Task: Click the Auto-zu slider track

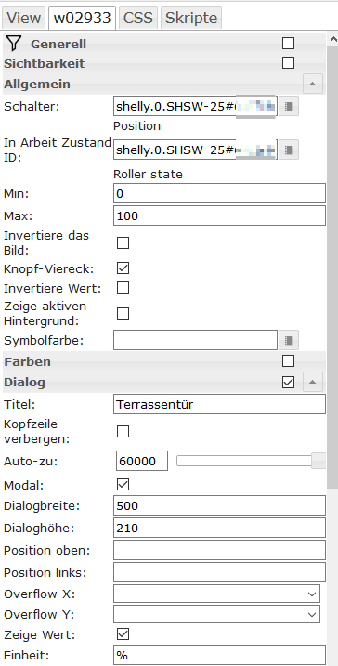Action: 244,461
